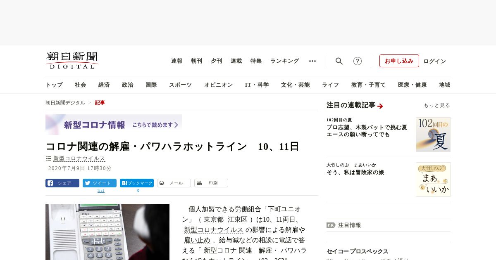Click the bookmark count 0 link
Screen dimensions: 496x260
pyautogui.click(x=138, y=191)
